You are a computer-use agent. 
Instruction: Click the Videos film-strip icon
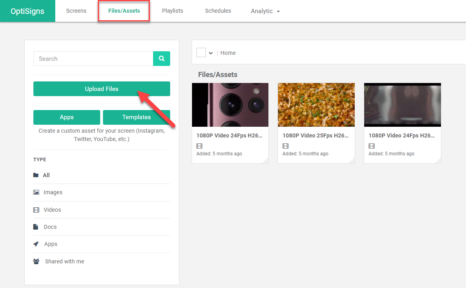(36, 210)
